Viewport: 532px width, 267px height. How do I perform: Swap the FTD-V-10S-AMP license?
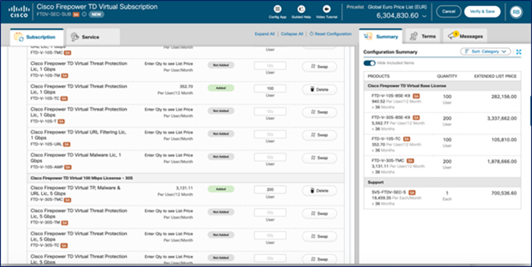click(x=319, y=158)
